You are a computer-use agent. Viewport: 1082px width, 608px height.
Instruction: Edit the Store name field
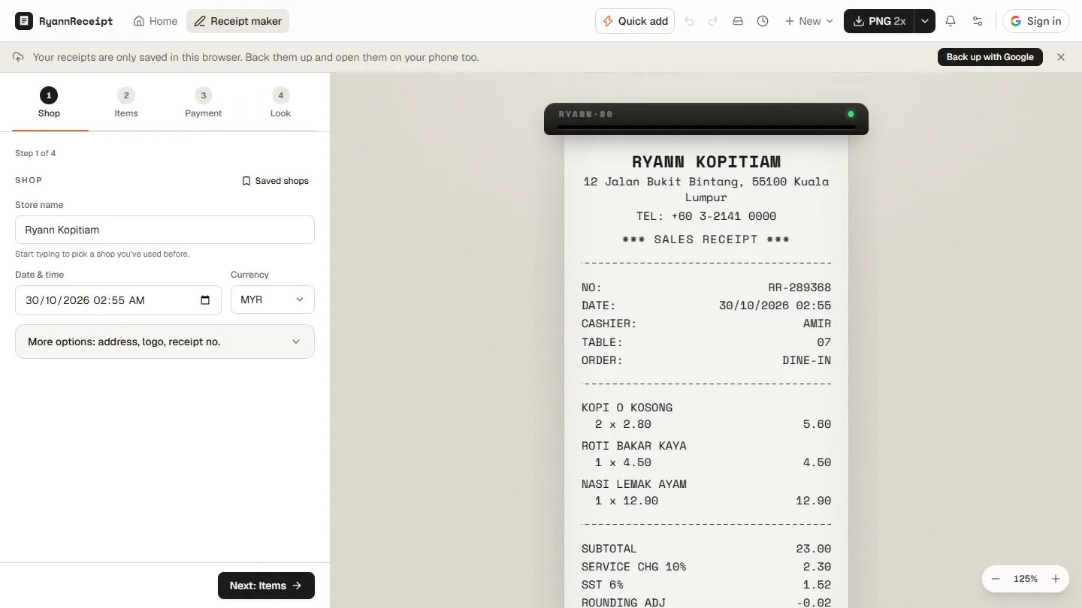click(165, 230)
